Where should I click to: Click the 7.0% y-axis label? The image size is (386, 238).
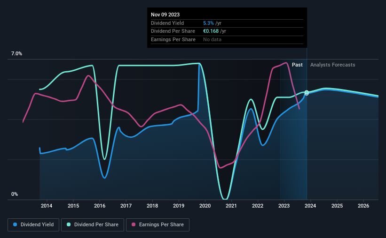pyautogui.click(x=16, y=53)
